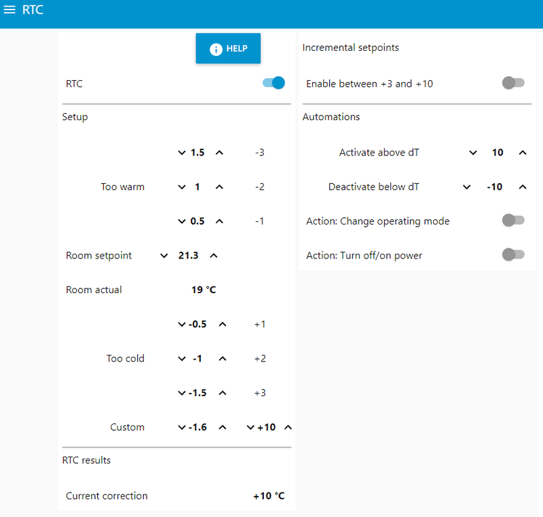Click the HELP button
543x517 pixels.
(228, 49)
